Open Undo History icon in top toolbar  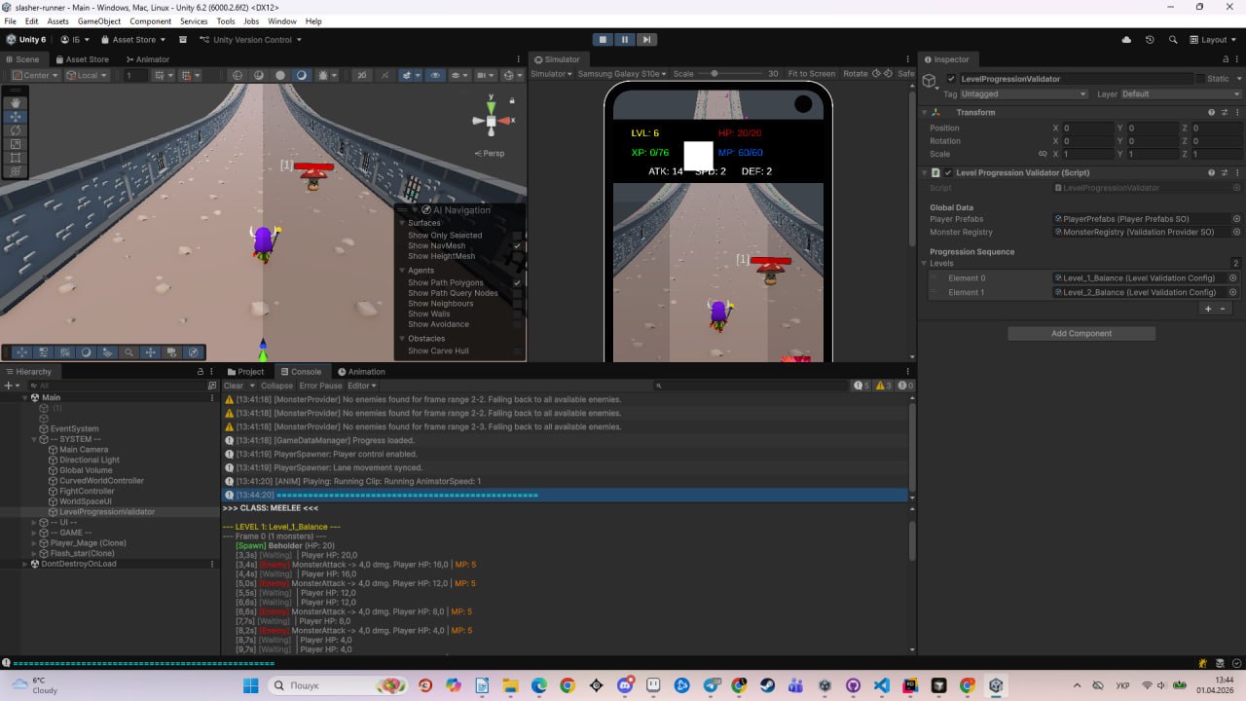tap(1150, 40)
